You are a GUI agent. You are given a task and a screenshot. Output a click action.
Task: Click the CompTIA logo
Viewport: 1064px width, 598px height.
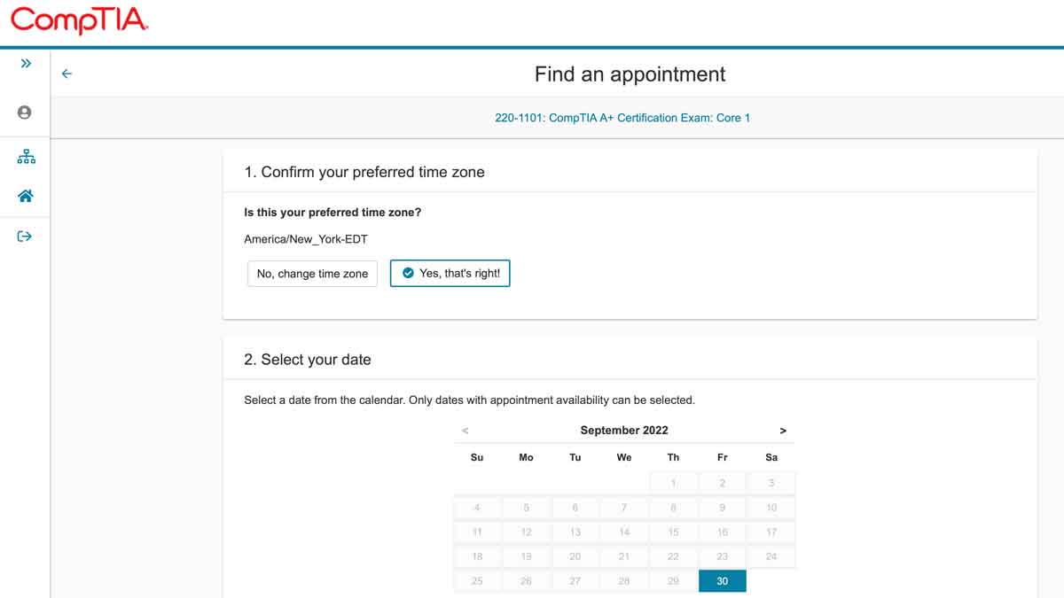click(x=80, y=20)
